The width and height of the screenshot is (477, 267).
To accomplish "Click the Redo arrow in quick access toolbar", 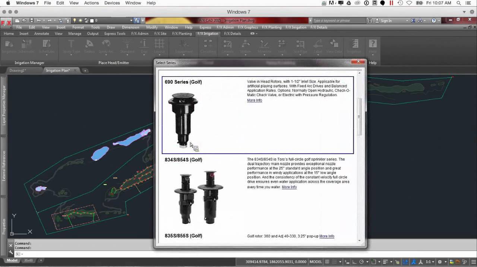I will tap(49, 20).
